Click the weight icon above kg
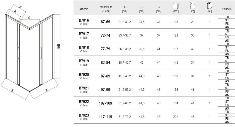 (x=193, y=5)
